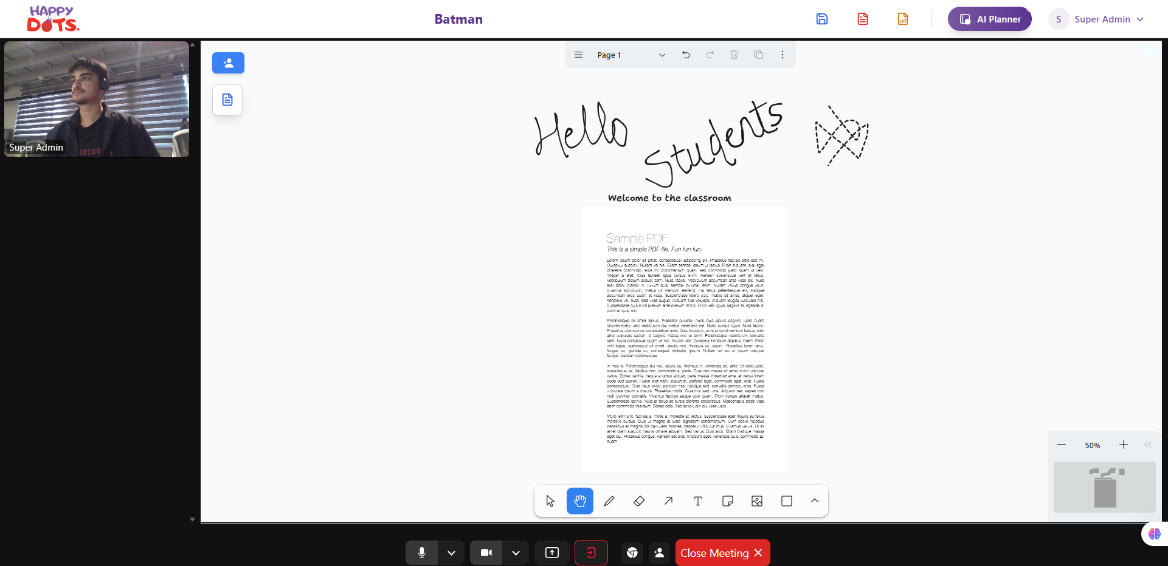The image size is (1168, 566).
Task: Pick the Sticky Note tool
Action: click(727, 501)
